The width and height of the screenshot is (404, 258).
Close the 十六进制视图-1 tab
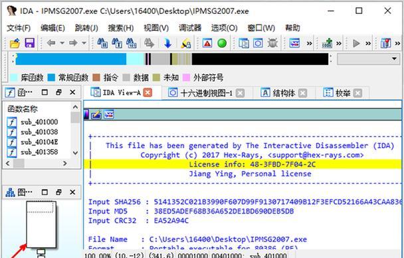click(x=240, y=93)
